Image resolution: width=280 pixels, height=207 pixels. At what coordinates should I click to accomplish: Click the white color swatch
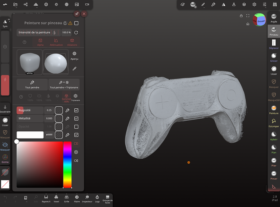tap(30, 135)
